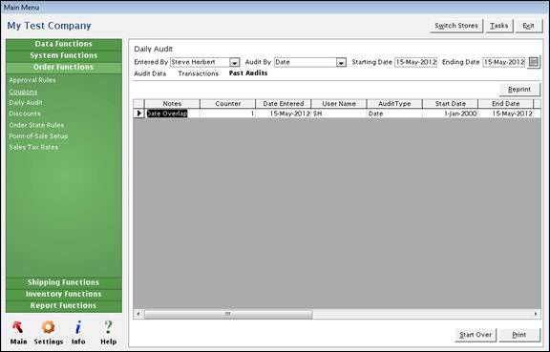Click the Start Date column header
550x352 pixels.
tap(451, 104)
